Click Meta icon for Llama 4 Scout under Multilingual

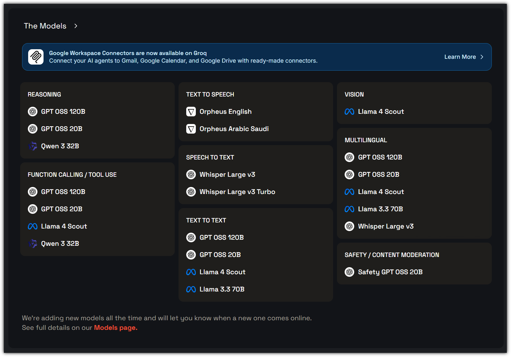pyautogui.click(x=349, y=192)
